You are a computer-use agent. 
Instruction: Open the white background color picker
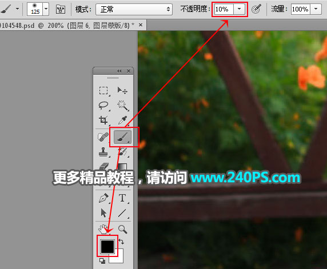(119, 258)
